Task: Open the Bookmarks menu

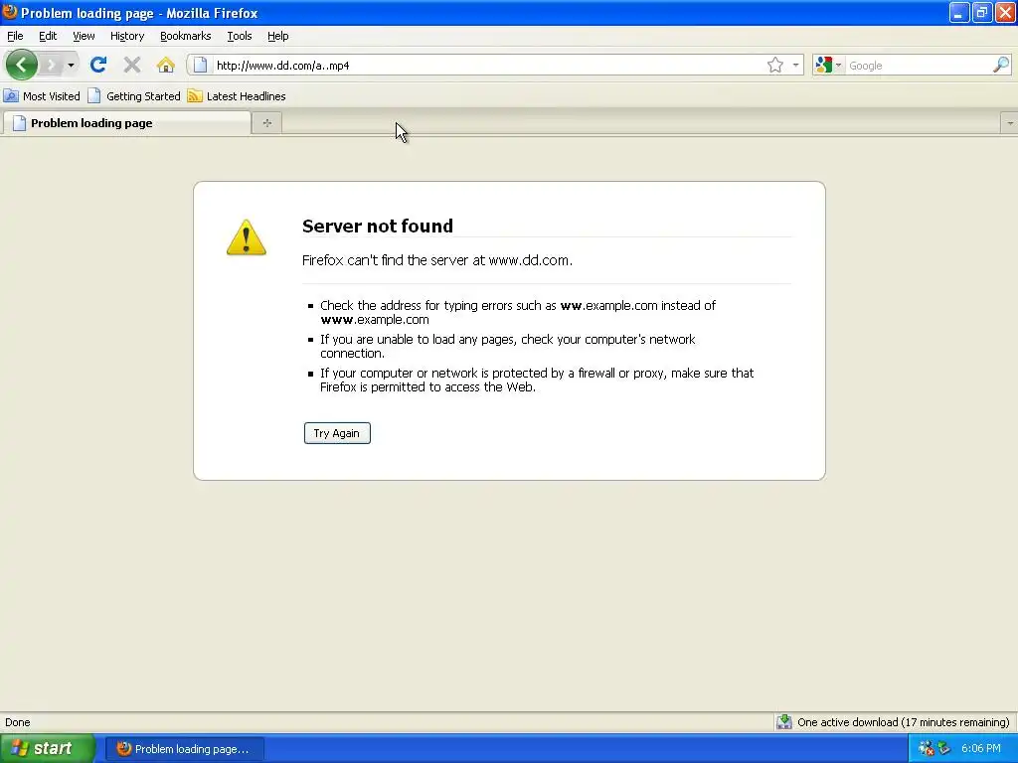Action: [x=186, y=36]
